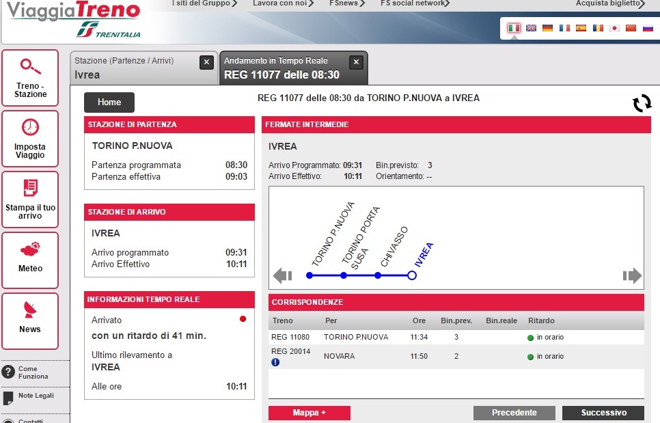Click the Home button
The height and width of the screenshot is (423, 660).
coord(109,103)
